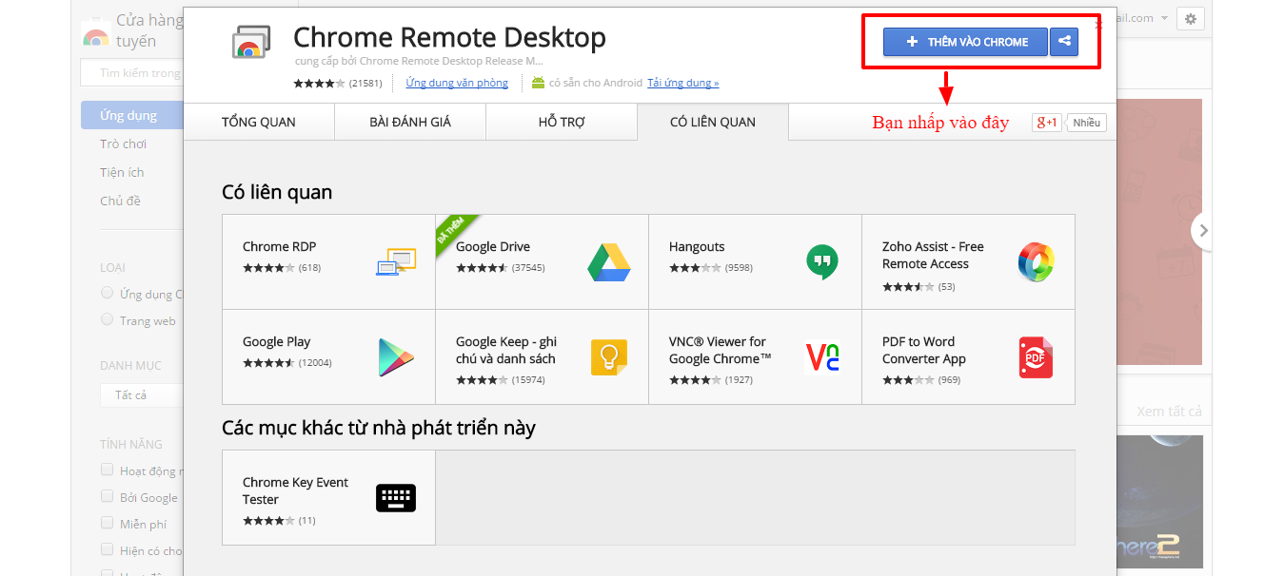Check the Hiện có cho checkbox
The height and width of the screenshot is (576, 1284).
point(108,549)
